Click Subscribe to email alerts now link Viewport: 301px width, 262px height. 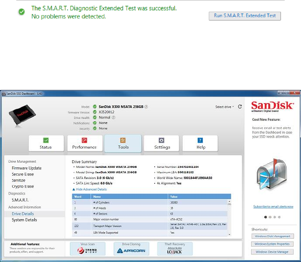click(273, 207)
